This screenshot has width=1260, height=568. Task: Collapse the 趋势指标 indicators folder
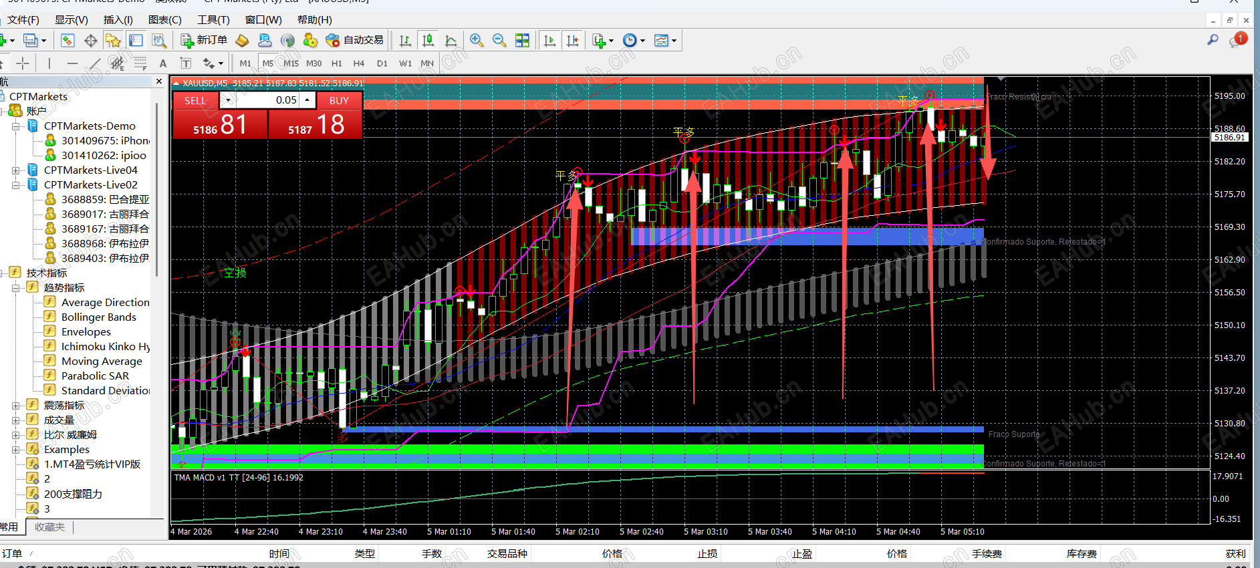point(15,288)
